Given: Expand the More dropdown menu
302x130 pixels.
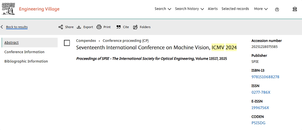Looking at the screenshot, I should tap(261, 9).
